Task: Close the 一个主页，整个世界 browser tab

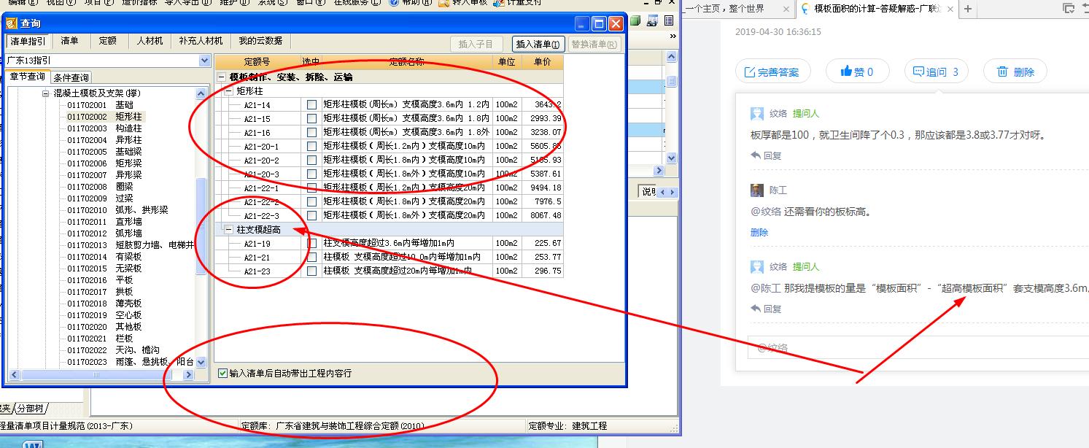Action: [x=785, y=9]
